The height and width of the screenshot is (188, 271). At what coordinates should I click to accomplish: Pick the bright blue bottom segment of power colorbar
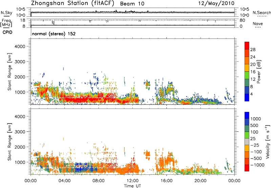pos(247,97)
